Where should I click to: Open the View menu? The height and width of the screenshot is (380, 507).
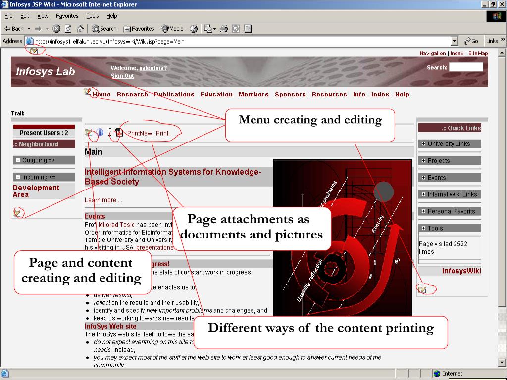[x=43, y=16]
